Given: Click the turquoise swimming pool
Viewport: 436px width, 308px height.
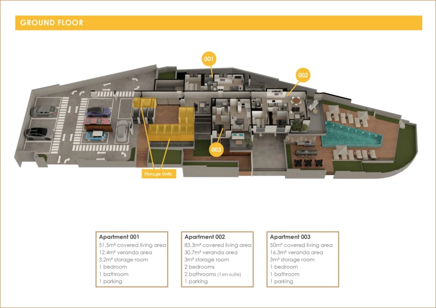Looking at the screenshot, I should point(349,133).
